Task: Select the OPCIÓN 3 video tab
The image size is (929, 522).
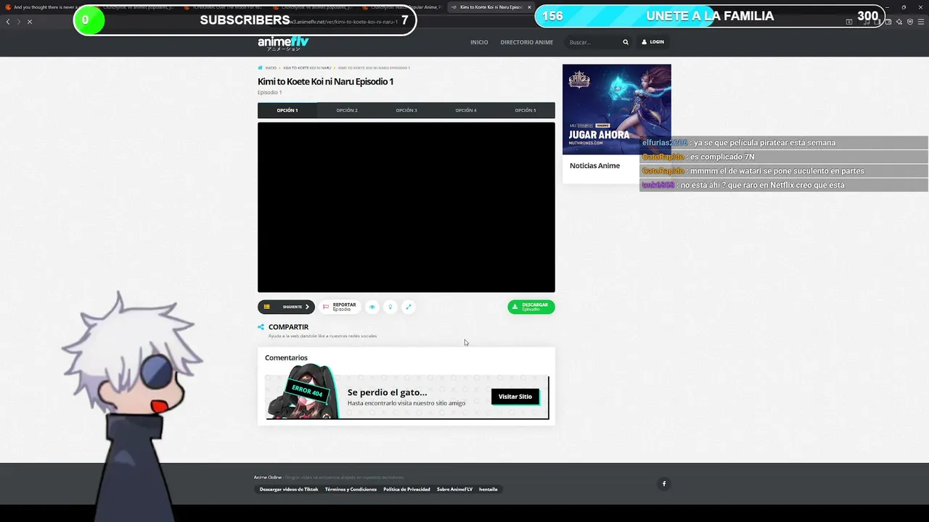Action: pos(406,110)
